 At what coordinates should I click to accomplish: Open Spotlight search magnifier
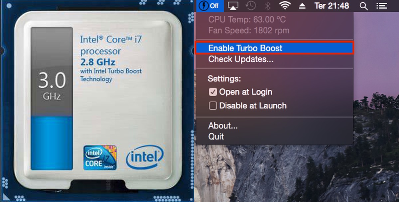364,6
